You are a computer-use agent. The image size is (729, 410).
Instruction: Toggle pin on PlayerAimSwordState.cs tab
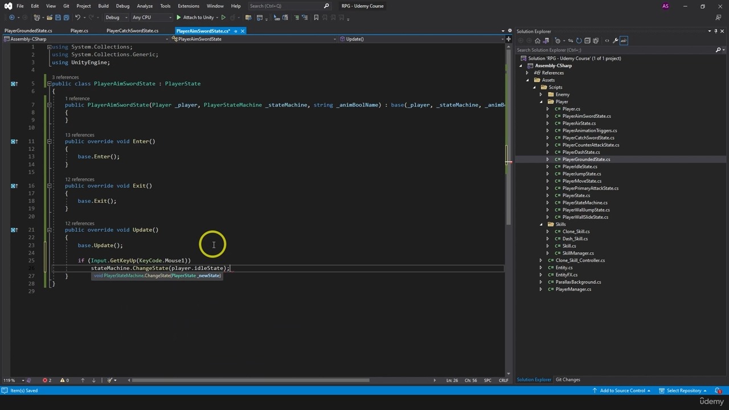click(x=235, y=31)
